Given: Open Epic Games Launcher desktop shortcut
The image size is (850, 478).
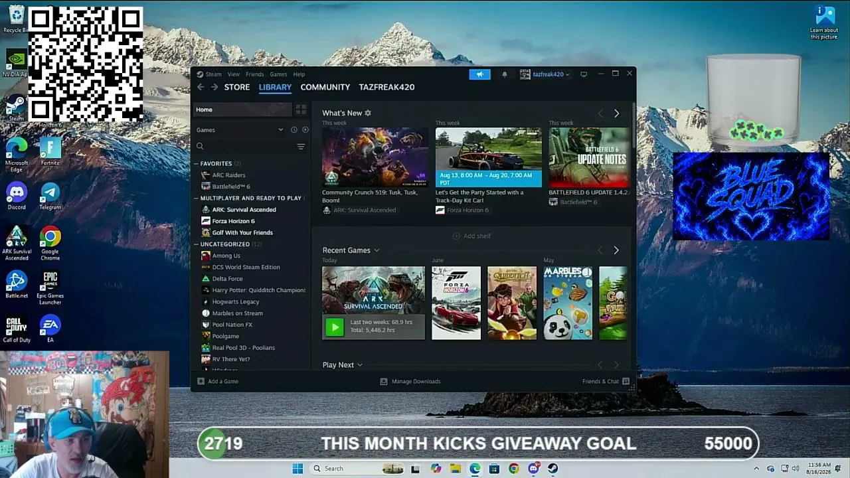Looking at the screenshot, I should click(50, 287).
